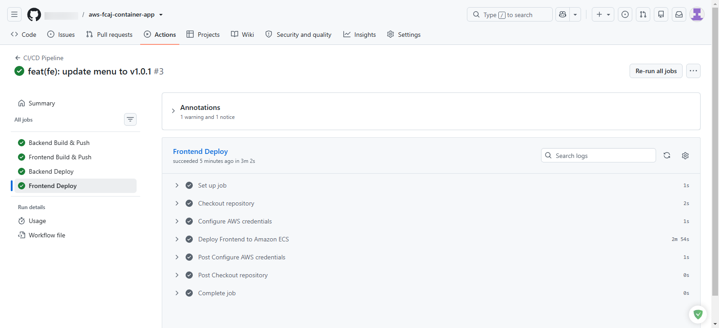Open log settings gear icon
Screen dimensions: 719x328
[685, 155]
